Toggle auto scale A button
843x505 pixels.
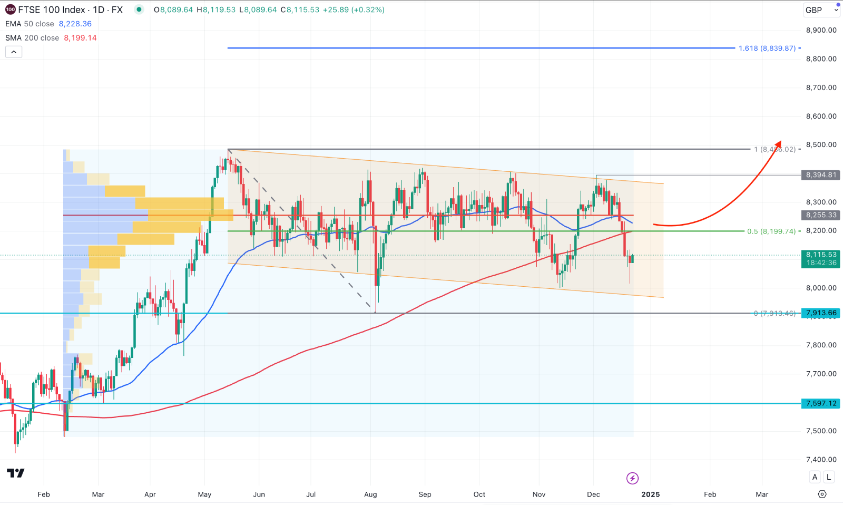(815, 477)
